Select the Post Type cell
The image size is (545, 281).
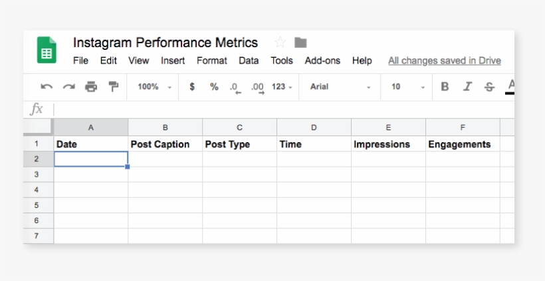239,143
